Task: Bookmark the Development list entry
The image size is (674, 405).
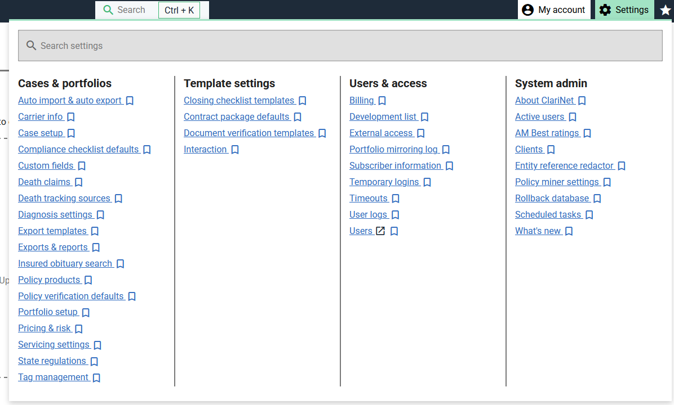Action: [425, 117]
